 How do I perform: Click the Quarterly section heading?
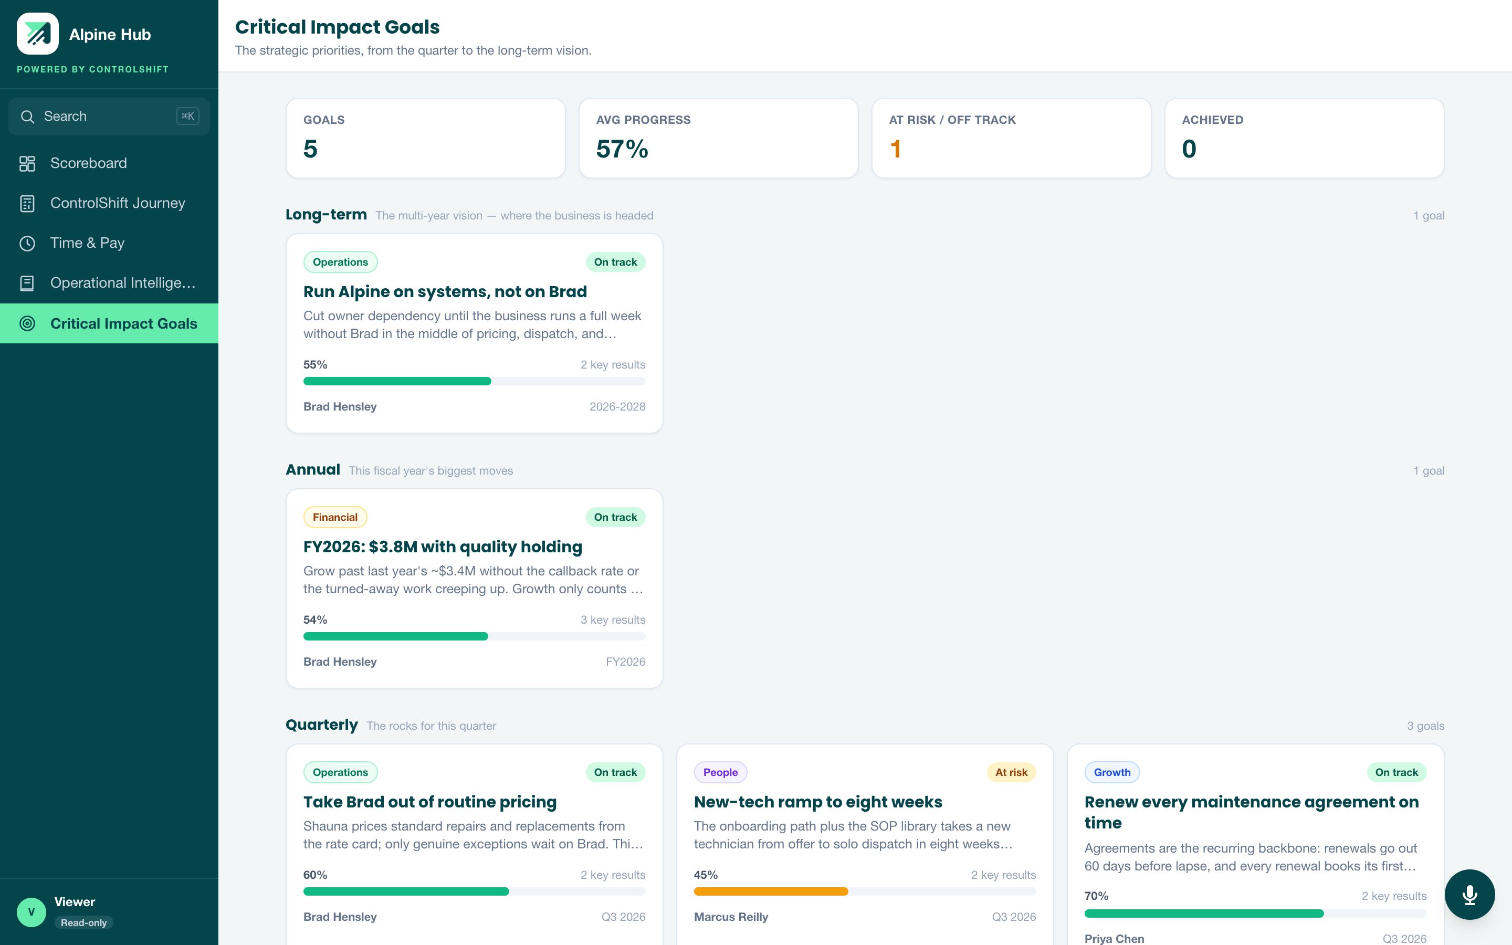[x=322, y=724]
